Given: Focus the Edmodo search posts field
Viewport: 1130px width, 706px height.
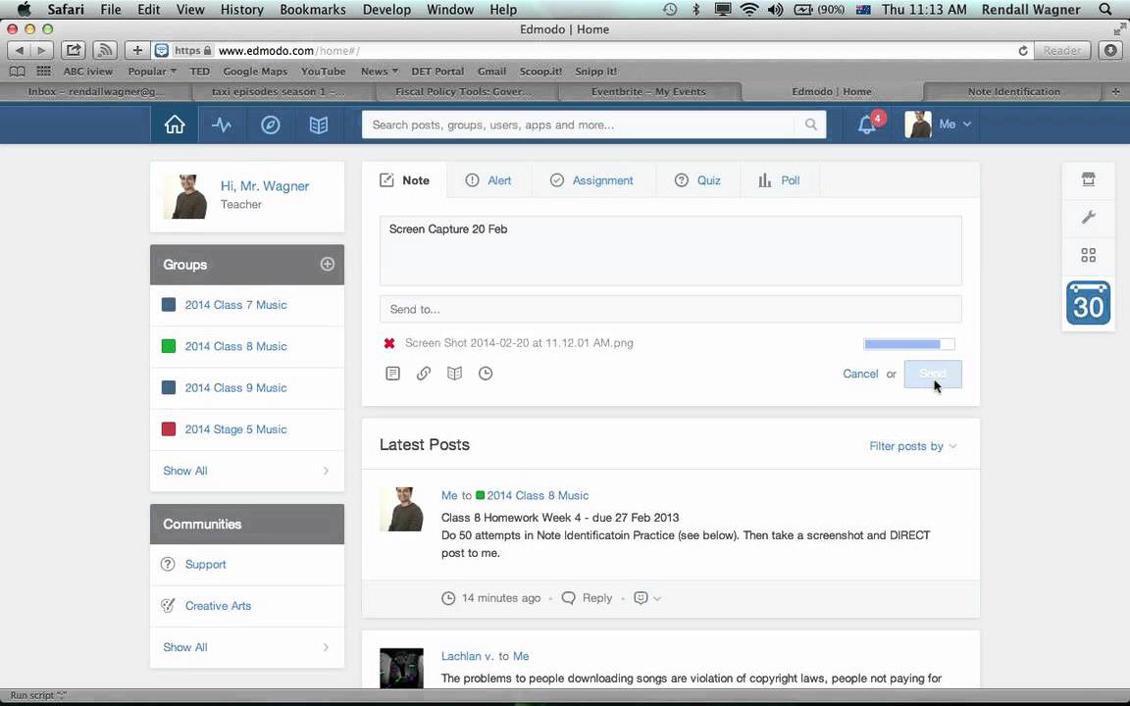Looking at the screenshot, I should (578, 125).
